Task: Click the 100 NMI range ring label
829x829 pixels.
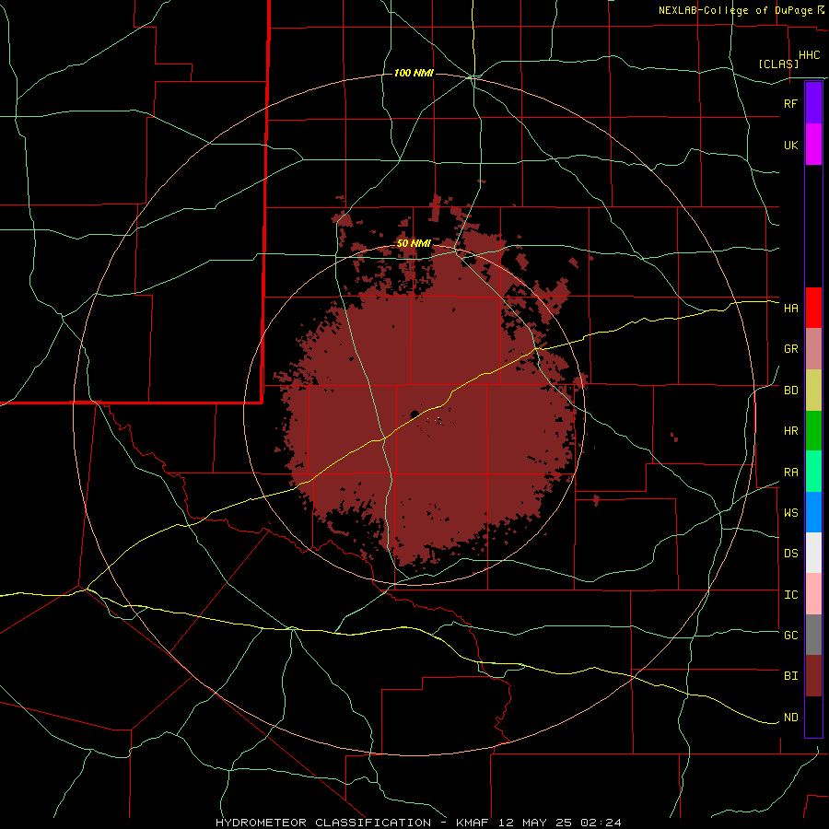Action: (x=414, y=73)
